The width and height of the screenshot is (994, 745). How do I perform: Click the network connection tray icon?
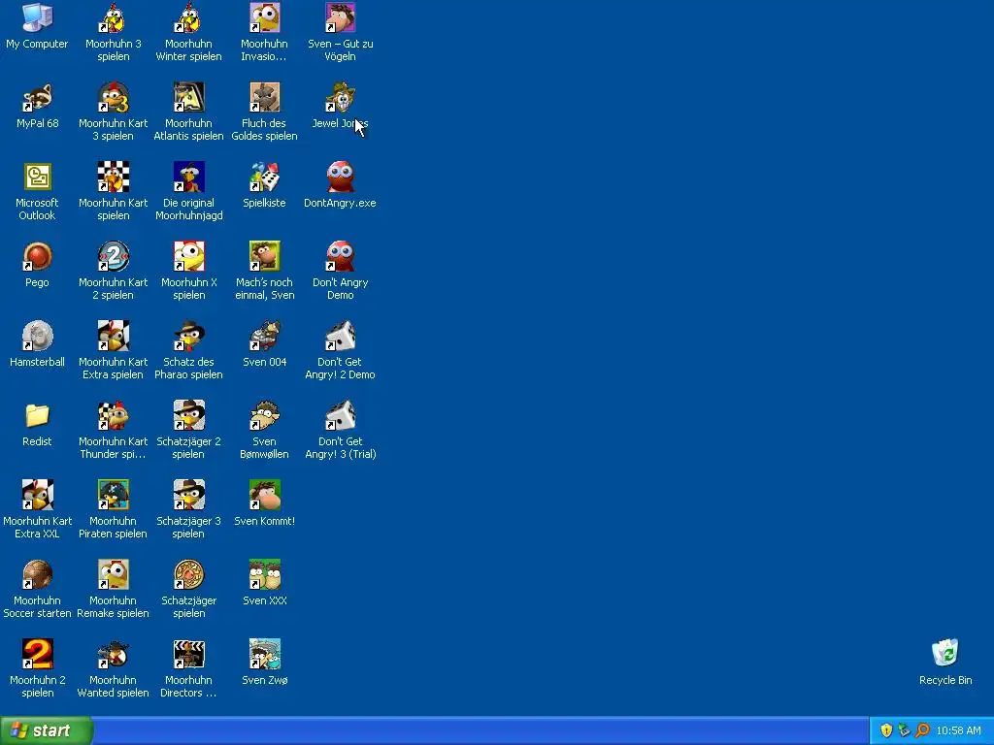pyautogui.click(x=904, y=730)
